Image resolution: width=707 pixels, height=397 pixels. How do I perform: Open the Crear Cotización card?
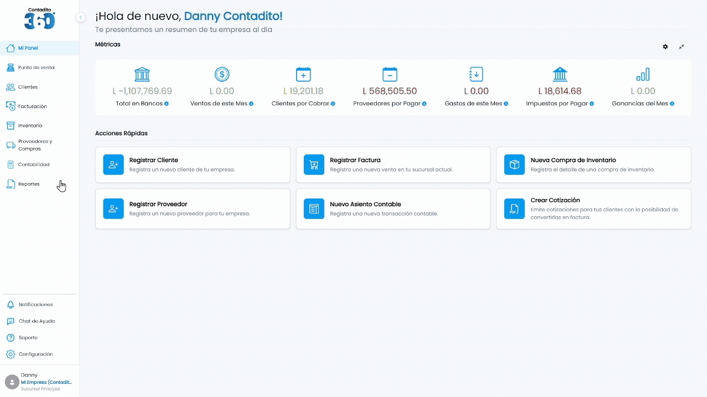coord(594,209)
